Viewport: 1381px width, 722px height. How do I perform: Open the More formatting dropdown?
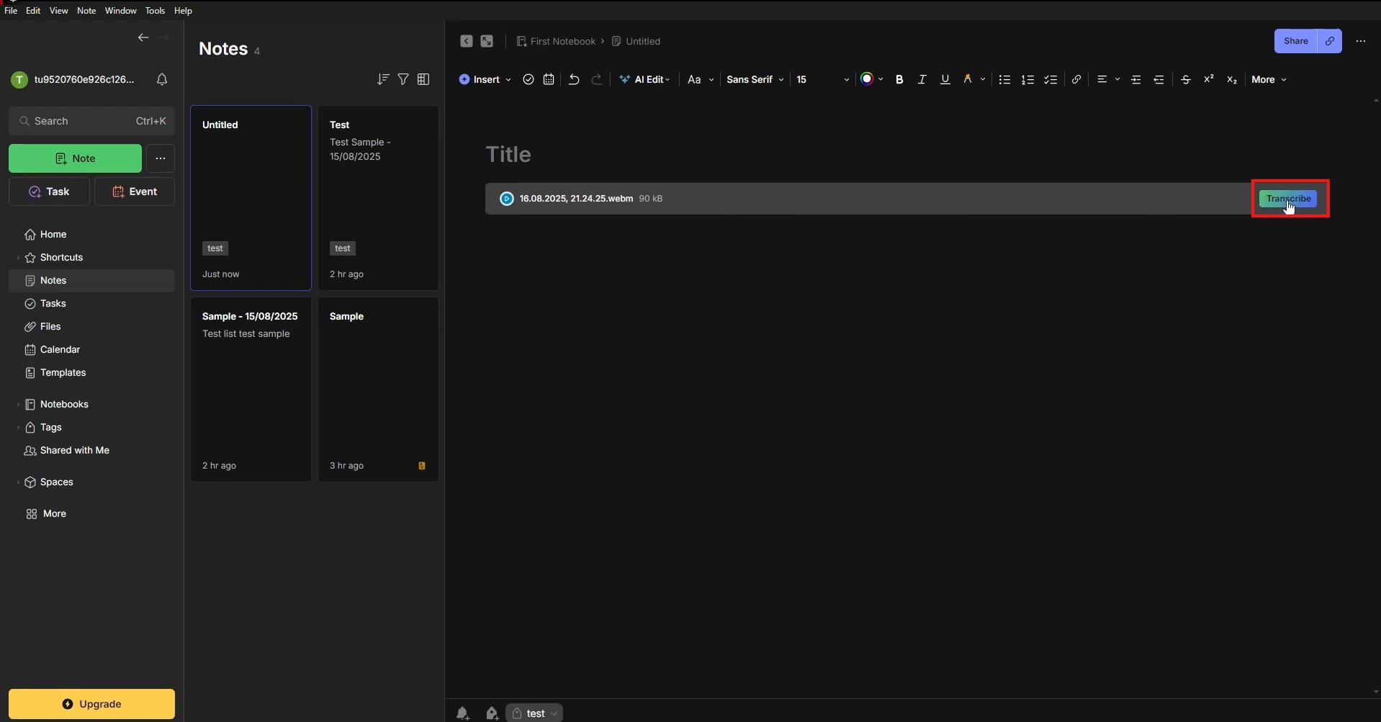pos(1269,80)
